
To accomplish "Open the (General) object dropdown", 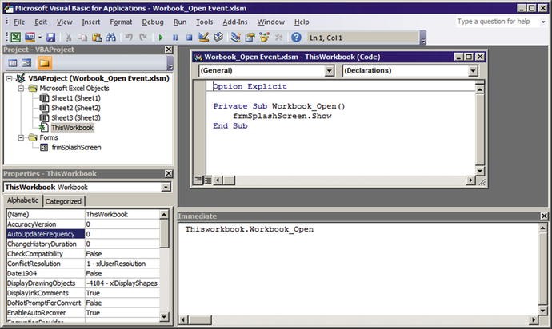I will point(329,70).
